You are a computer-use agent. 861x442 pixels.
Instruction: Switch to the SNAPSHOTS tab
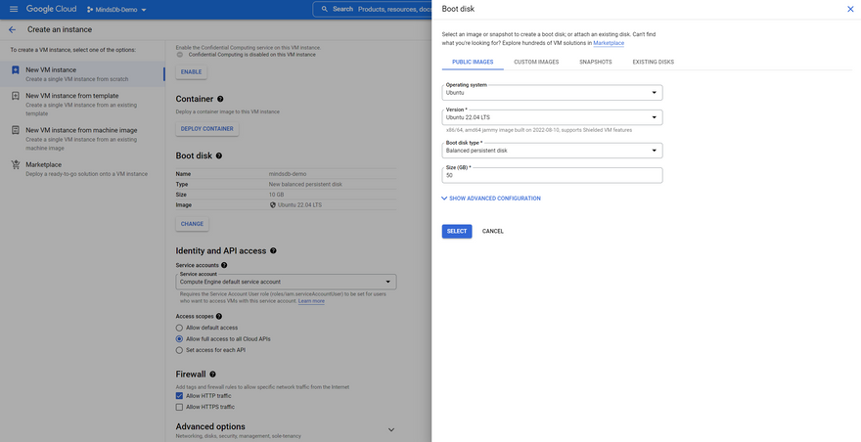pos(595,62)
